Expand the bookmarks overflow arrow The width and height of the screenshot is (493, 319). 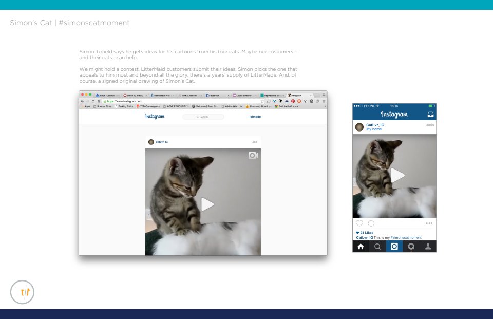pyautogui.click(x=325, y=106)
